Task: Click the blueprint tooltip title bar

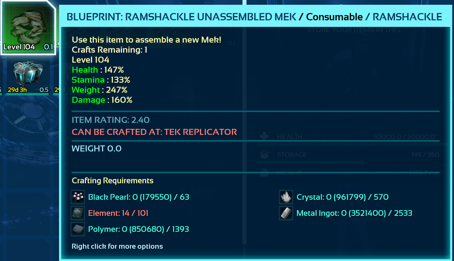Action: [254, 17]
